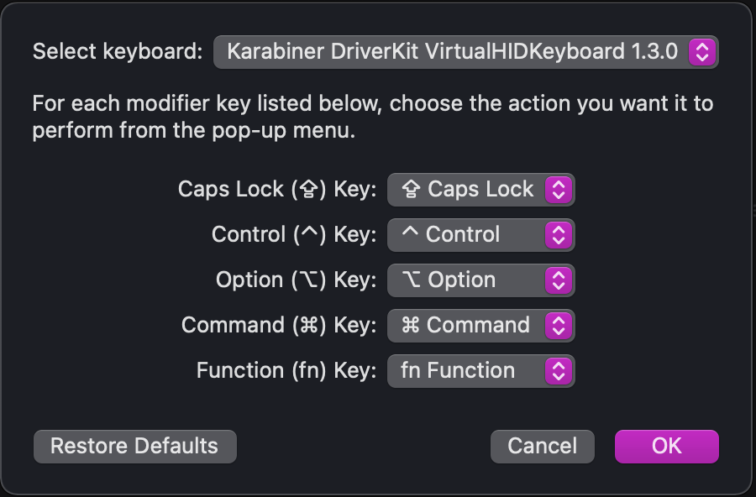Image resolution: width=756 pixels, height=497 pixels.
Task: Click the "Command (⌘) Key:" label
Action: pyautogui.click(x=279, y=326)
